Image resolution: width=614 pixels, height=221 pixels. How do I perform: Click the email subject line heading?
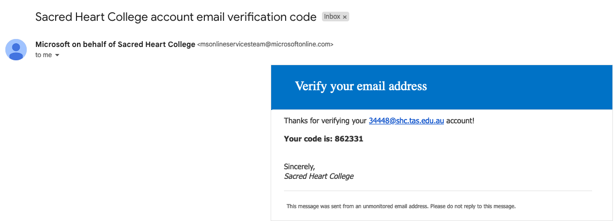175,17
